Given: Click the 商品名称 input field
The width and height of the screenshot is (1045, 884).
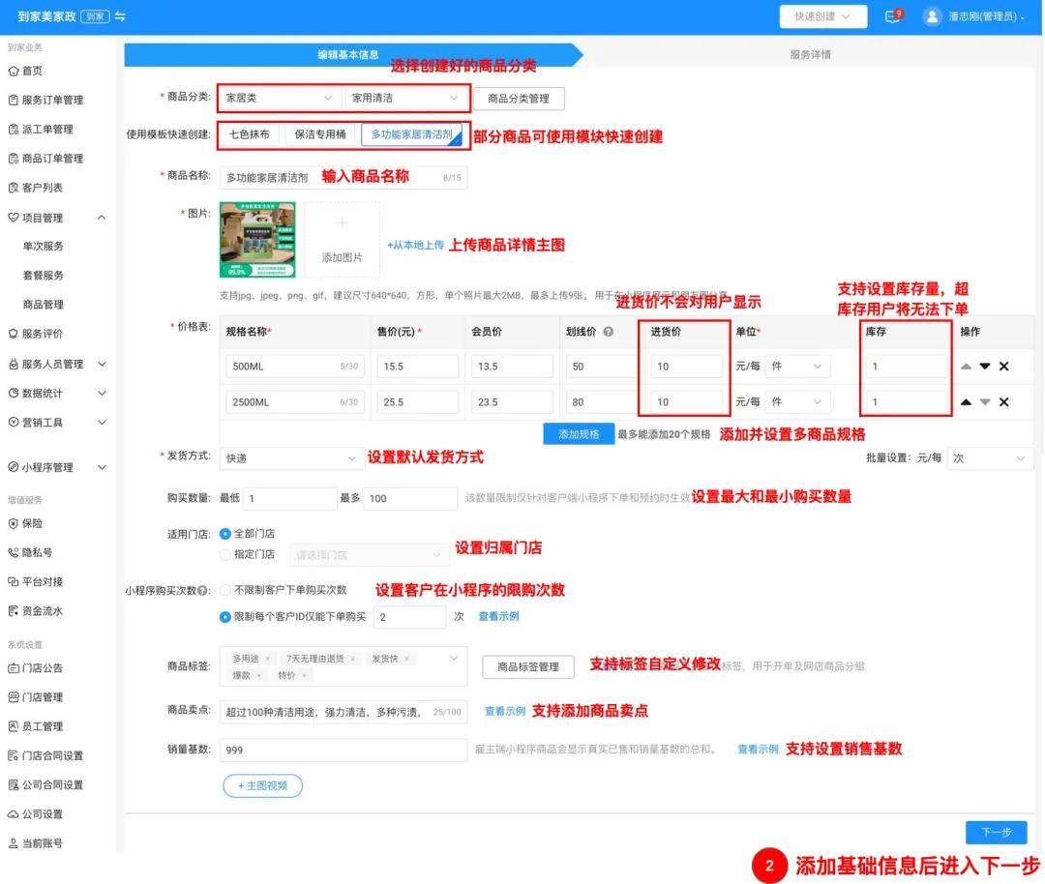Looking at the screenshot, I should click(329, 178).
